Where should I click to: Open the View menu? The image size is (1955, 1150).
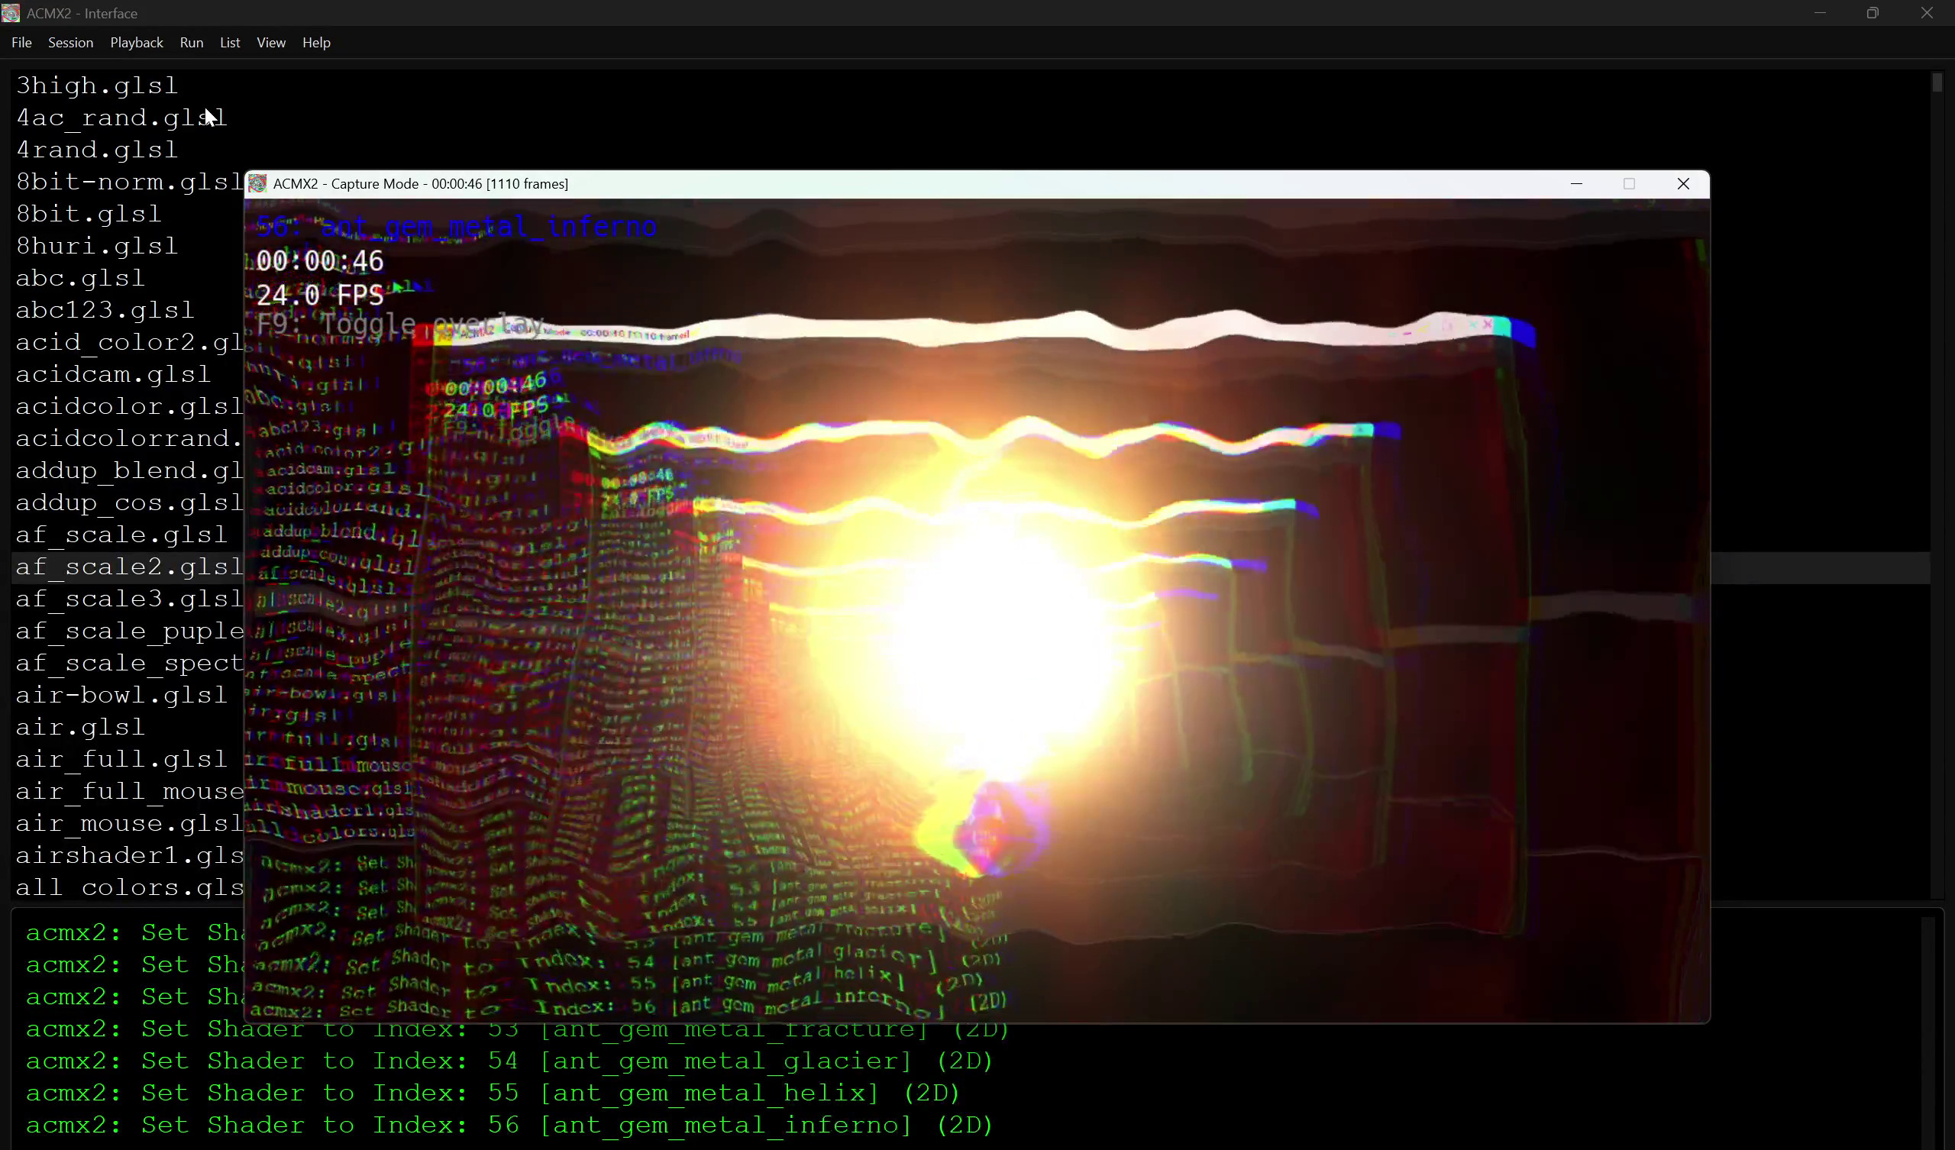coord(271,43)
